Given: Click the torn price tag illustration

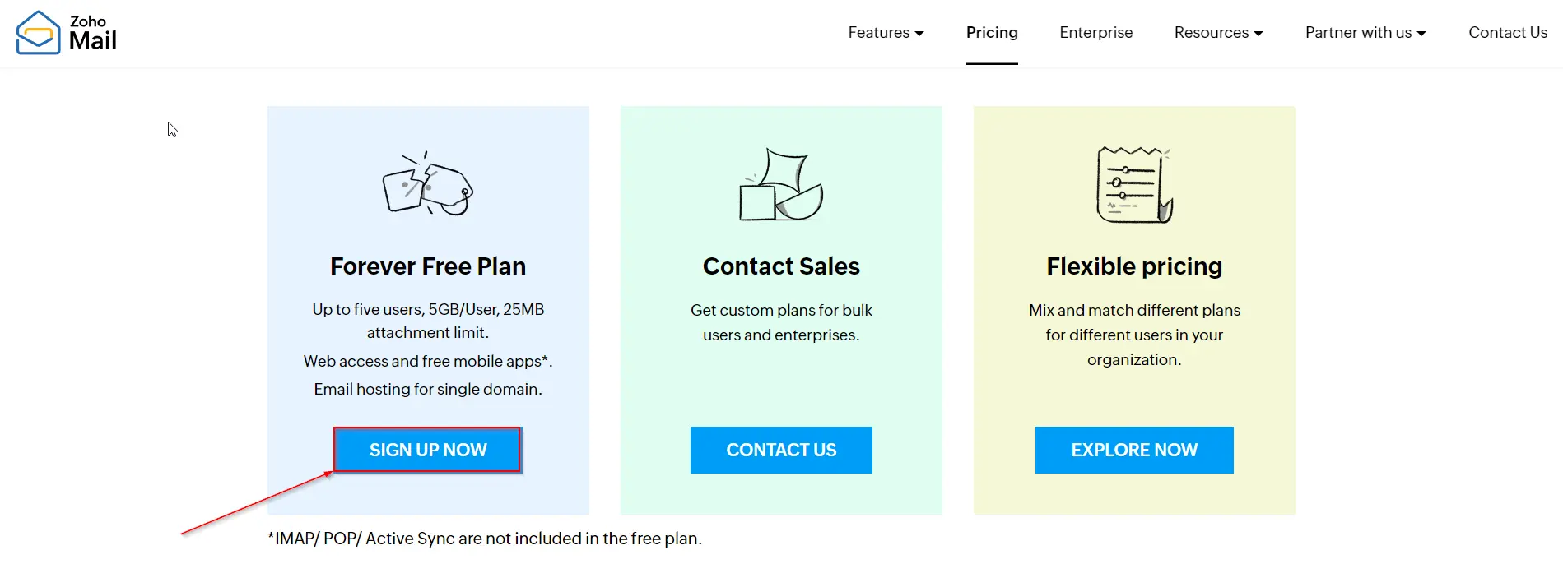Looking at the screenshot, I should (428, 184).
